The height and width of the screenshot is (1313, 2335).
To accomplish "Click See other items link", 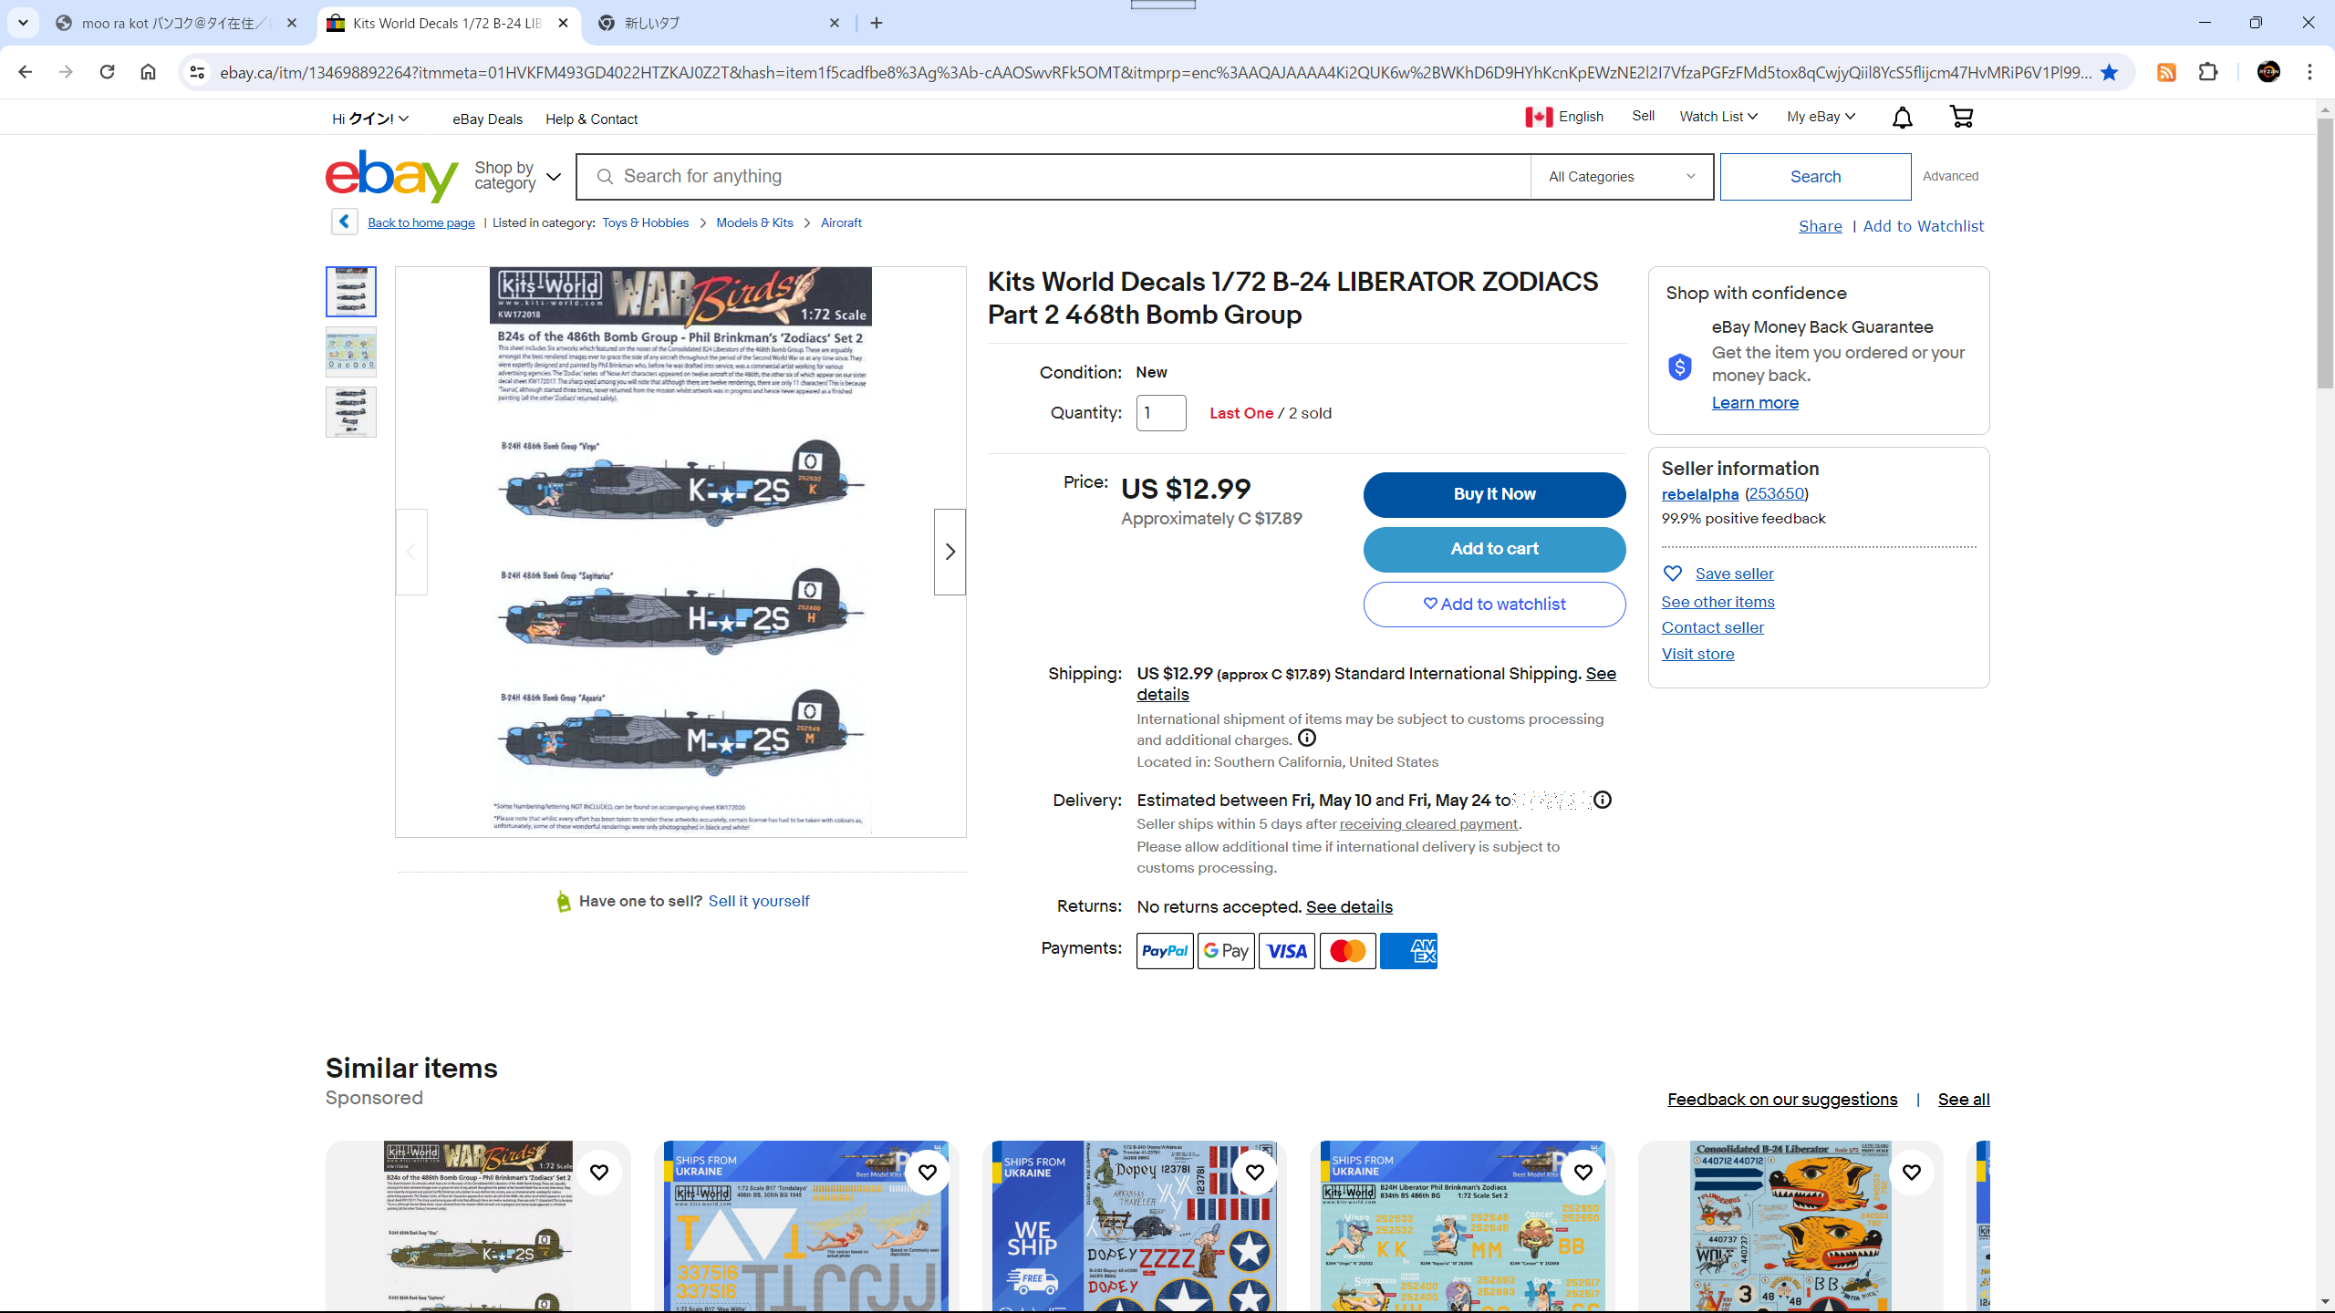I will 1718,602.
